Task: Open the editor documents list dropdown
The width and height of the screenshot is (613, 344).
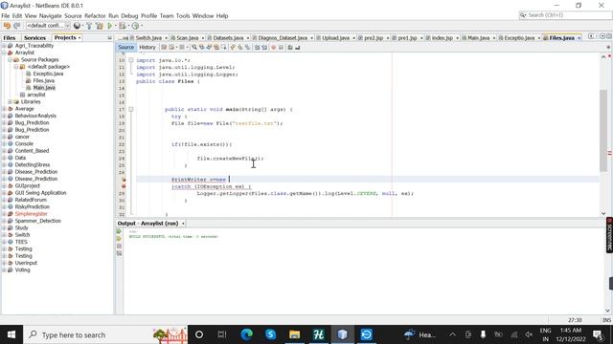Action: click(602, 36)
